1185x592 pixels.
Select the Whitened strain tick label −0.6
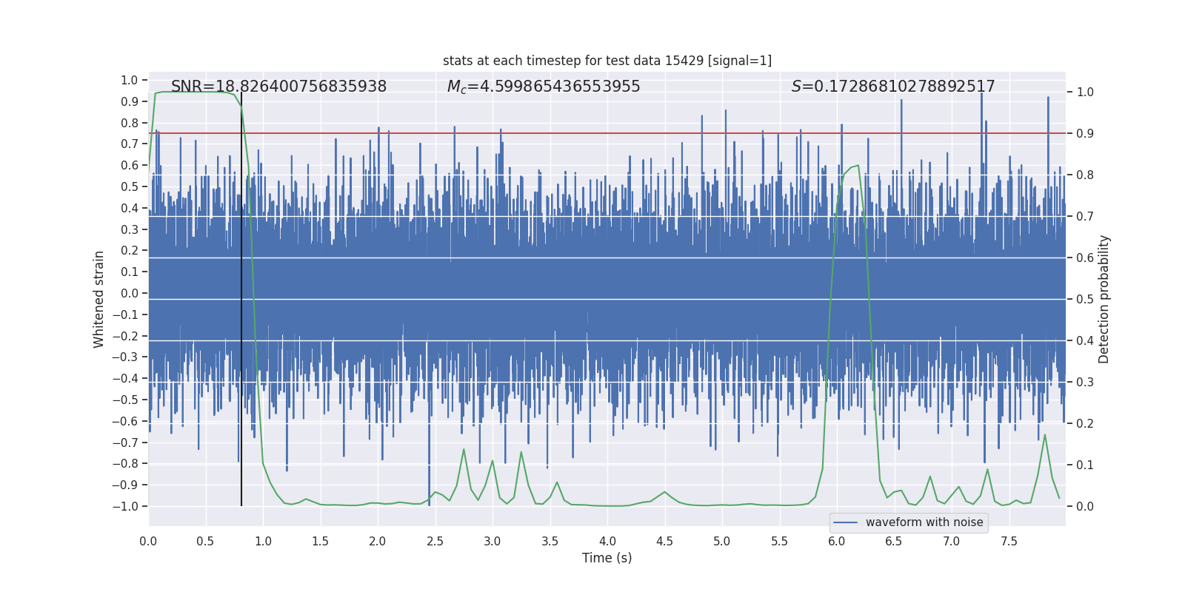(125, 421)
